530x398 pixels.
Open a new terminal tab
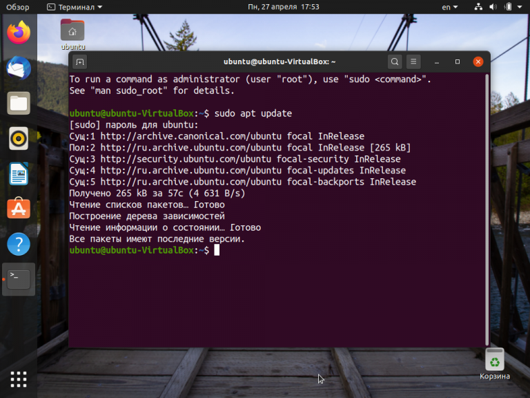coord(80,62)
